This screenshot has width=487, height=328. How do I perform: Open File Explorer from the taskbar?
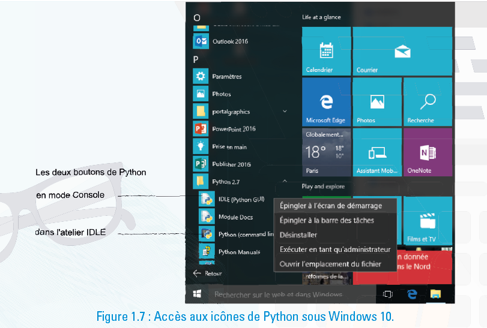point(435,294)
